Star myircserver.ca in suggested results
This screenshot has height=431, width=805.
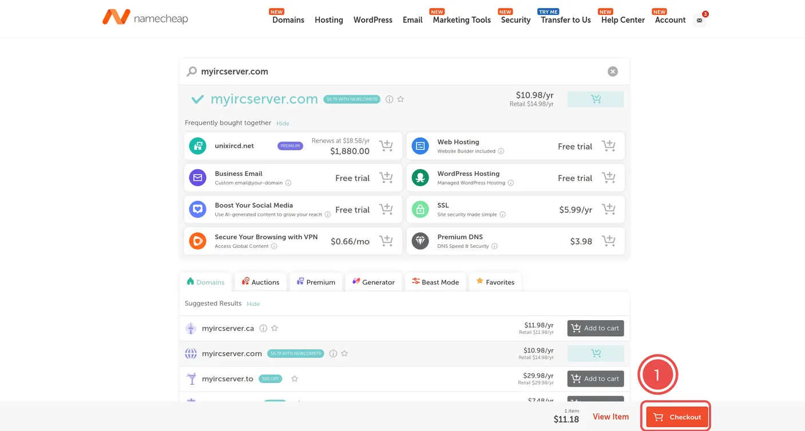tap(275, 328)
